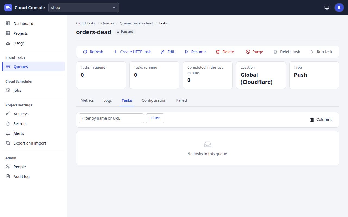This screenshot has width=348, height=217.
Task: Open the Audit log
Action: click(33, 177)
